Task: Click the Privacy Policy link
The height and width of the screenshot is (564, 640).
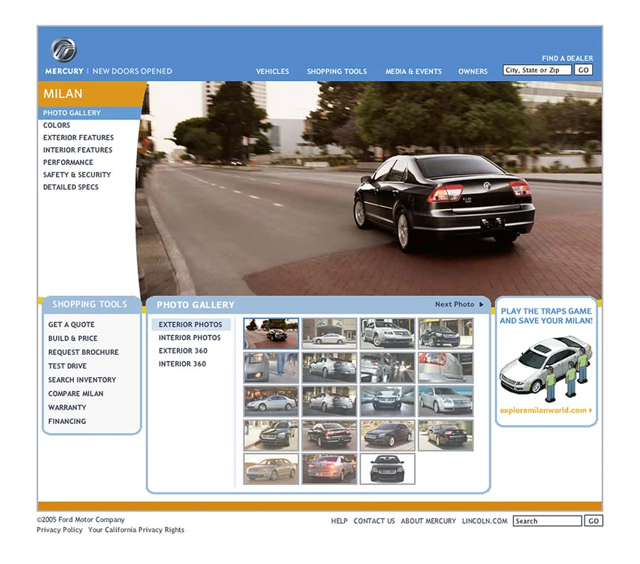Action: [x=60, y=530]
